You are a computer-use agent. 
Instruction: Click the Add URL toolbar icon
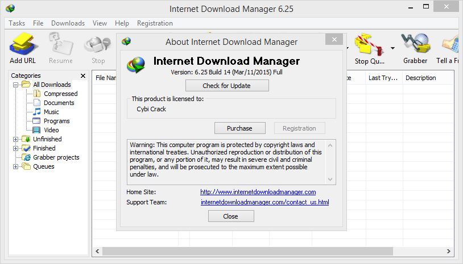point(23,44)
